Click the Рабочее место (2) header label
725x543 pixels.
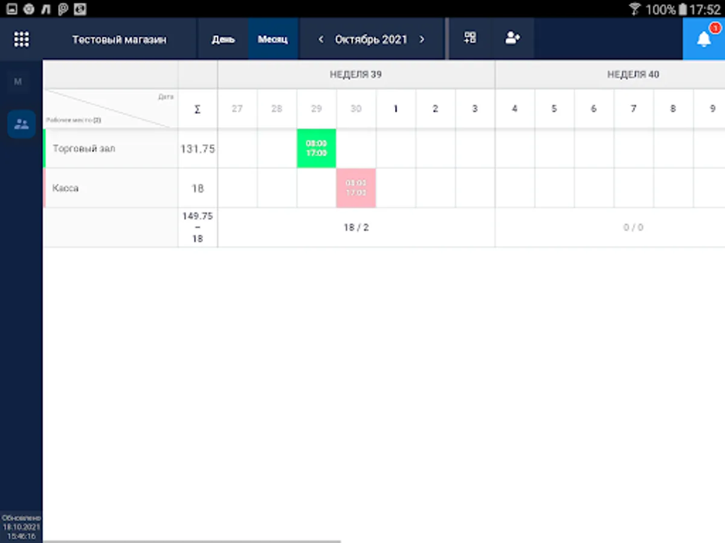pyautogui.click(x=73, y=120)
